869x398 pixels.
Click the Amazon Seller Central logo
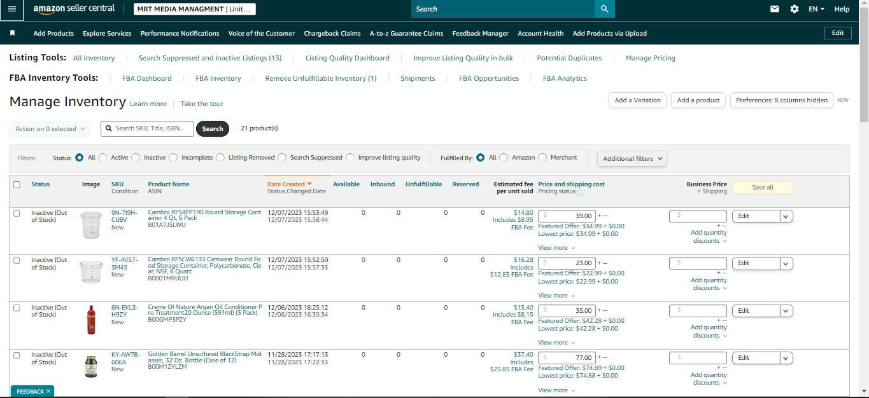coord(74,9)
